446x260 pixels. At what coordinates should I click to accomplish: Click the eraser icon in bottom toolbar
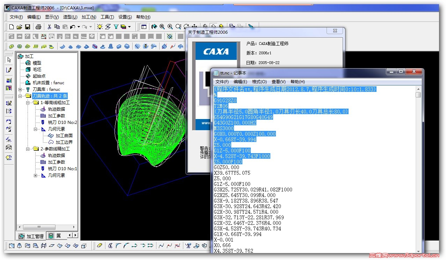pos(100,246)
